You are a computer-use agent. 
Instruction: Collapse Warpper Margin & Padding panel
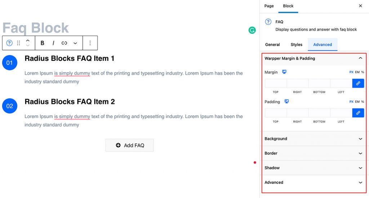(x=314, y=58)
